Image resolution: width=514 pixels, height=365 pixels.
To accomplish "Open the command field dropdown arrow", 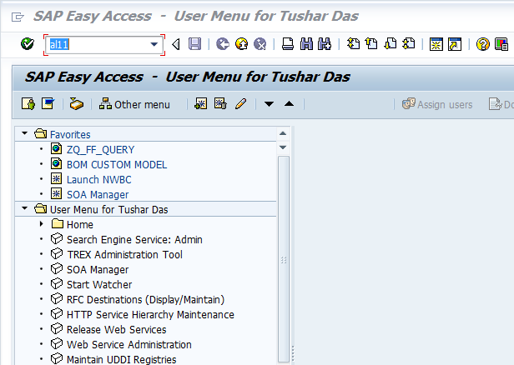I will pyautogui.click(x=154, y=44).
